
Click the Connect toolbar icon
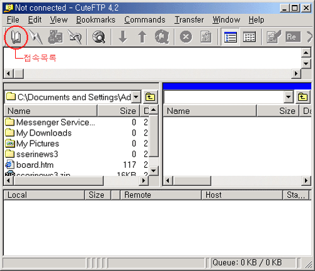pyautogui.click(x=55, y=37)
